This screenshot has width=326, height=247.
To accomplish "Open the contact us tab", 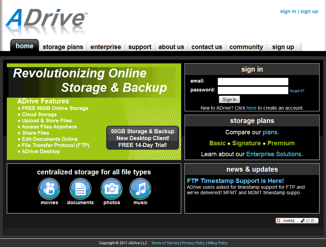I will tap(207, 47).
